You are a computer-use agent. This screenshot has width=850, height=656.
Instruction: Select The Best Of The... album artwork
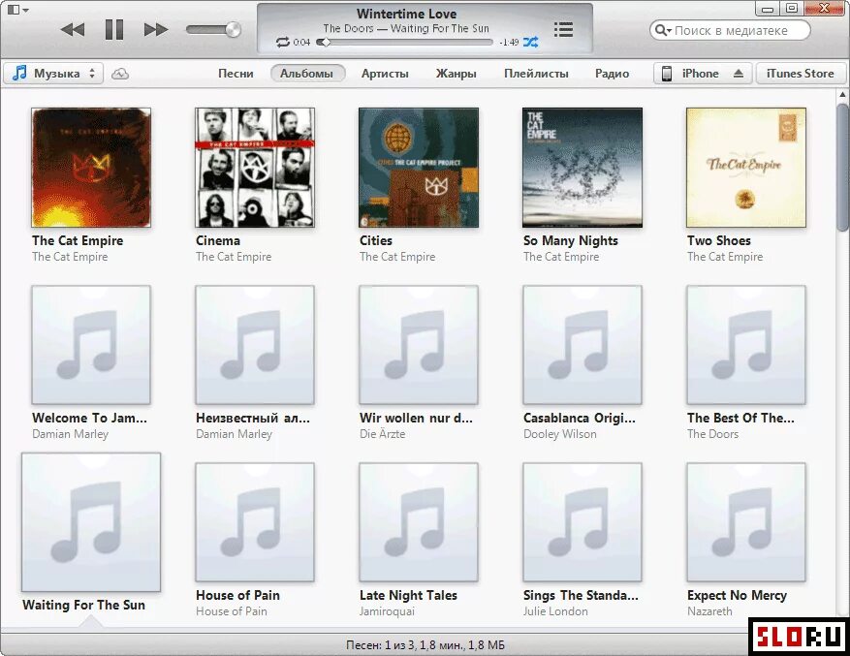tap(746, 345)
